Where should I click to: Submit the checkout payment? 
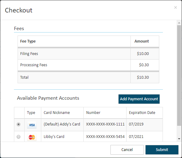pos(162,149)
